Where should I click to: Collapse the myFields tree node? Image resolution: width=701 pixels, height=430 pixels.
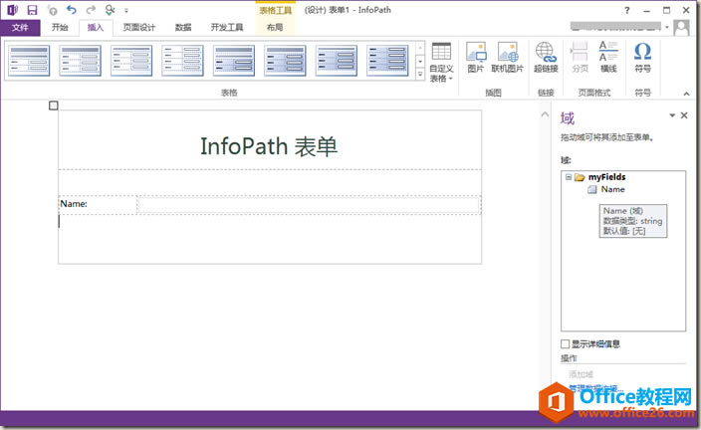point(569,177)
